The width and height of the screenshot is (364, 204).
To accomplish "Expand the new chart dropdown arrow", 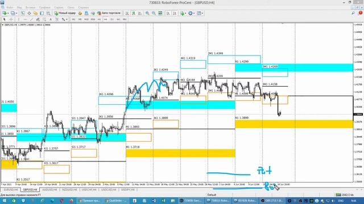I will pyautogui.click(x=8, y=13).
